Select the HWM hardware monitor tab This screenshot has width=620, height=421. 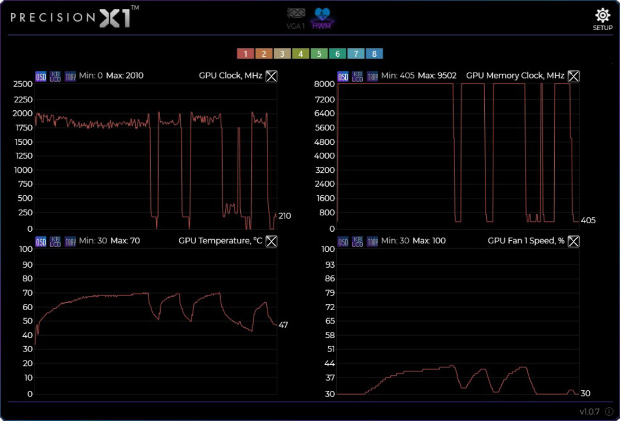322,19
